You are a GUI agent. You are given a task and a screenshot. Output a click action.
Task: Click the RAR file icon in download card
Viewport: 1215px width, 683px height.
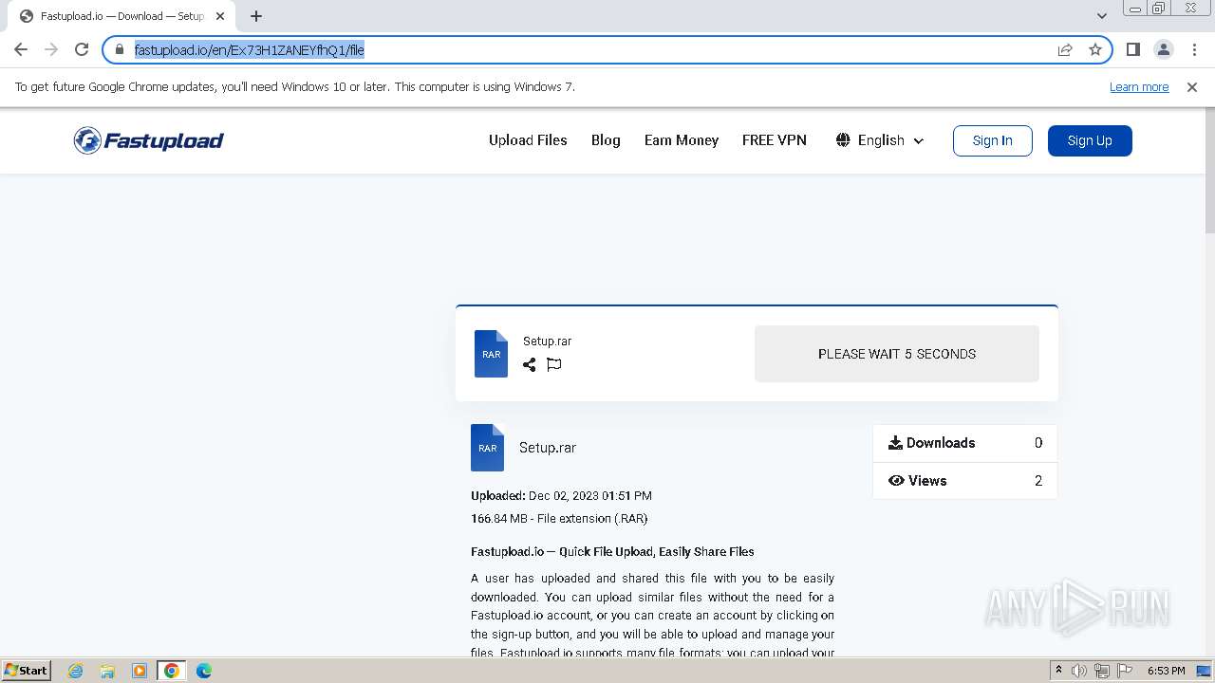click(491, 354)
